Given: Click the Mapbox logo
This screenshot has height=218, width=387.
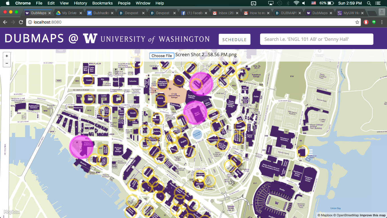Looking at the screenshot, I should pyautogui.click(x=12, y=212).
